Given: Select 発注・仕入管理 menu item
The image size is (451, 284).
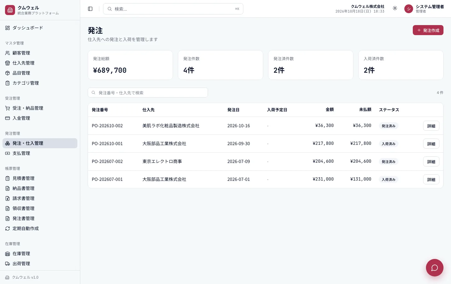Looking at the screenshot, I should point(40,143).
